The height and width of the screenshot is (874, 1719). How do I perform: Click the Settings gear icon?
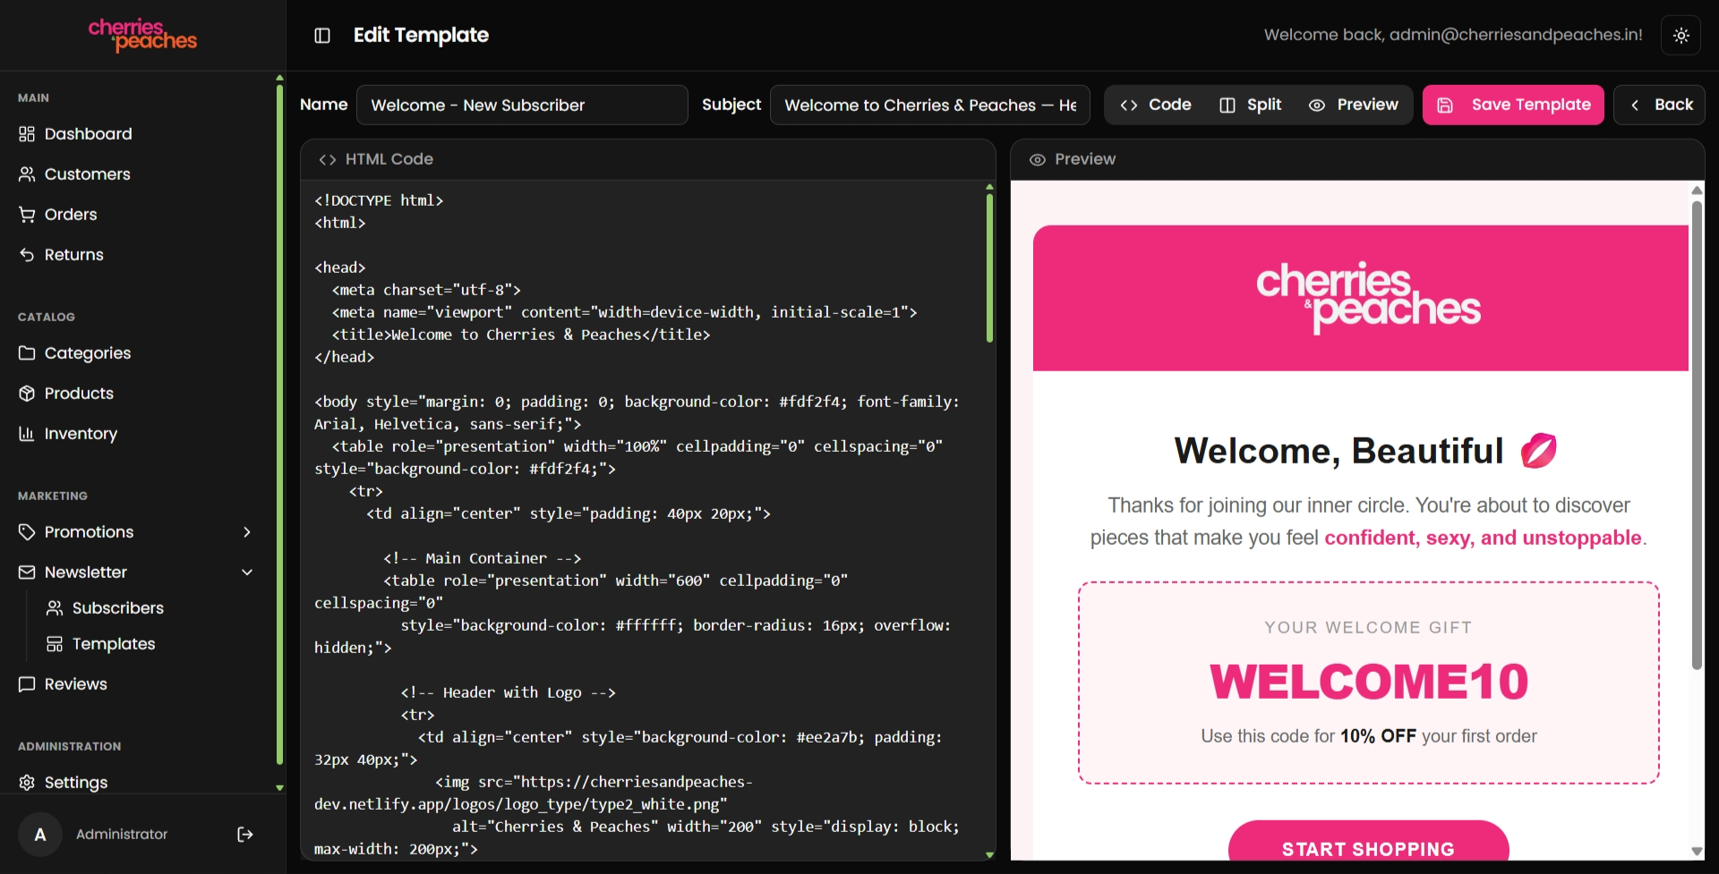click(x=27, y=783)
